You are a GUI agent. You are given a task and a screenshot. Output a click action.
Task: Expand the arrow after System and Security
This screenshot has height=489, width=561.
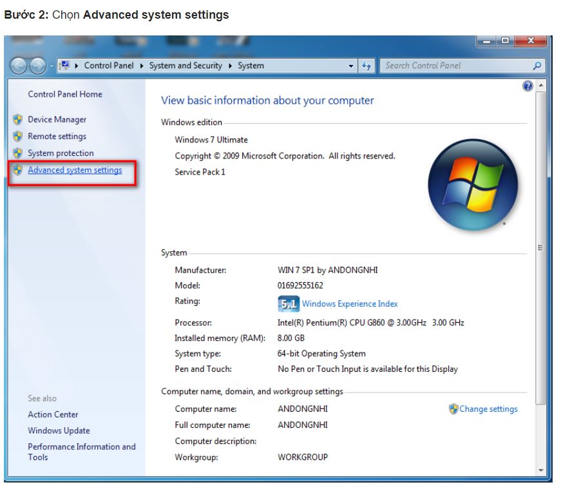230,66
